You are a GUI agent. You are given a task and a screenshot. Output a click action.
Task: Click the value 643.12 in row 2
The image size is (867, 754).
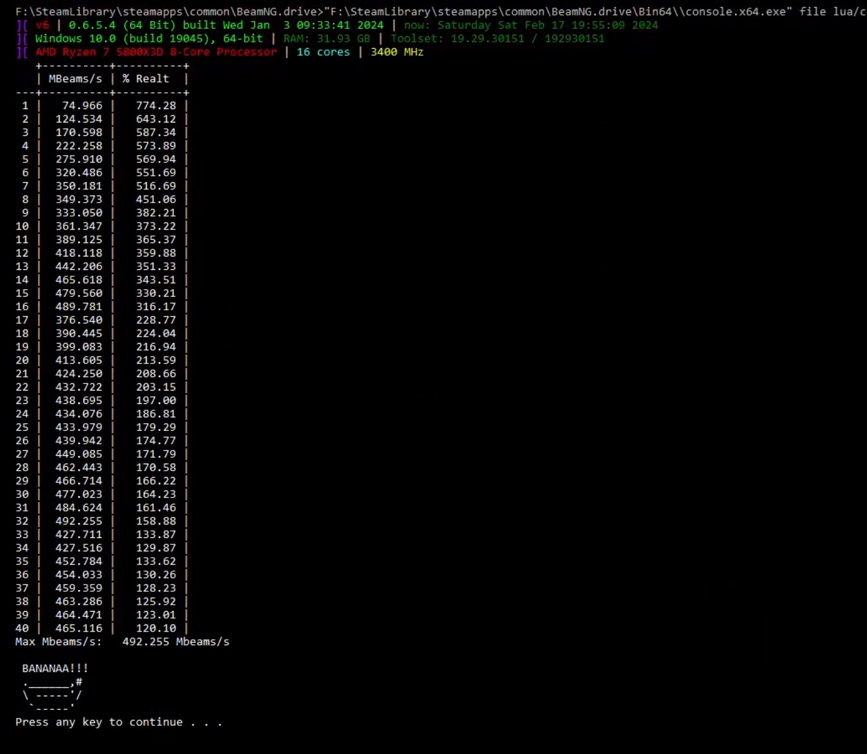(156, 119)
